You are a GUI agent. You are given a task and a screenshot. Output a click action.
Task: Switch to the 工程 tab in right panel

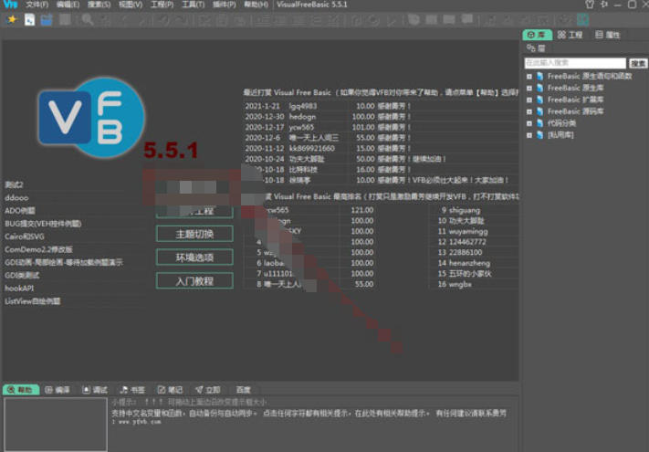(x=570, y=35)
